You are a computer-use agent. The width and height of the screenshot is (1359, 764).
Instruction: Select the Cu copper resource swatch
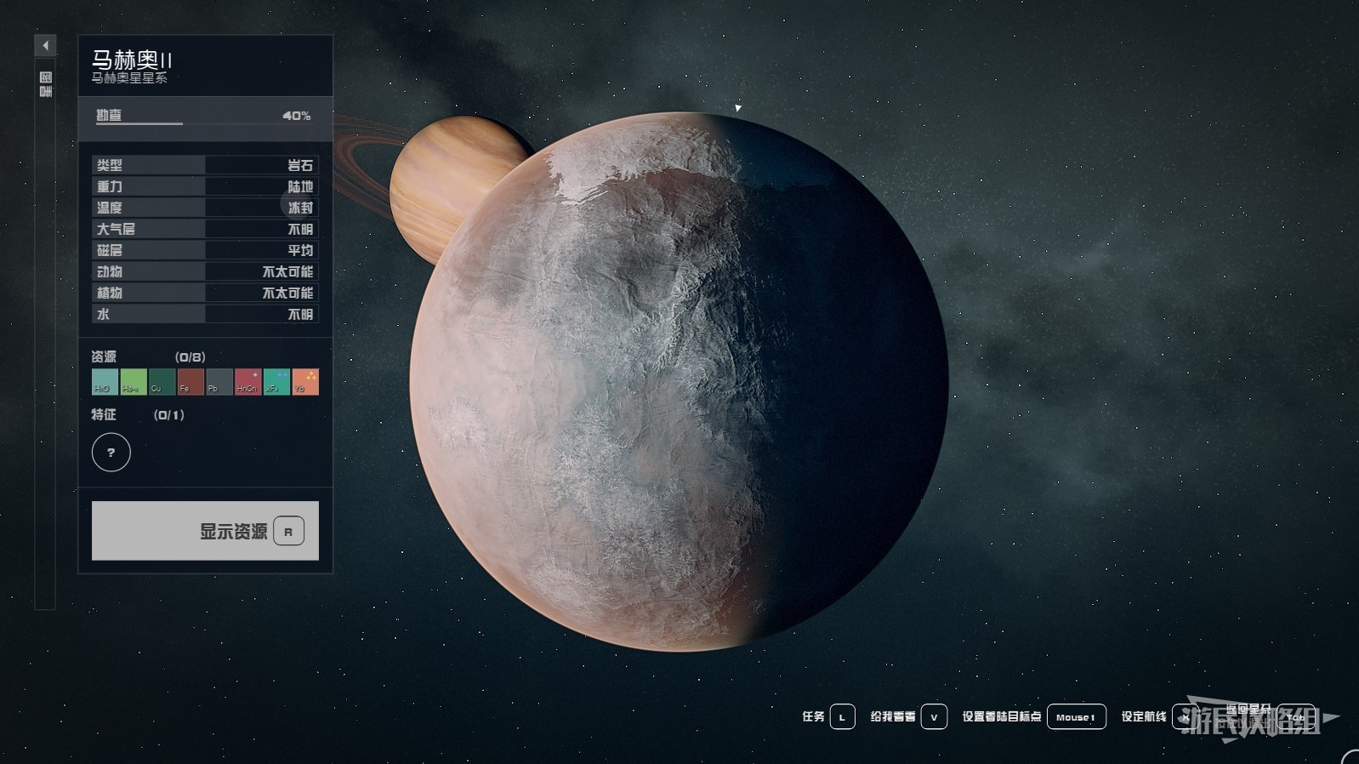point(162,381)
